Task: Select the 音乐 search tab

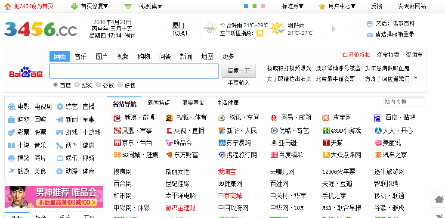Action: coord(80,56)
